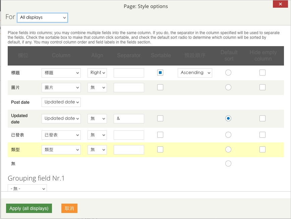The width and height of the screenshot is (291, 219).
Task: Check the Sortable checkbox for 類型
Action: coord(160,149)
